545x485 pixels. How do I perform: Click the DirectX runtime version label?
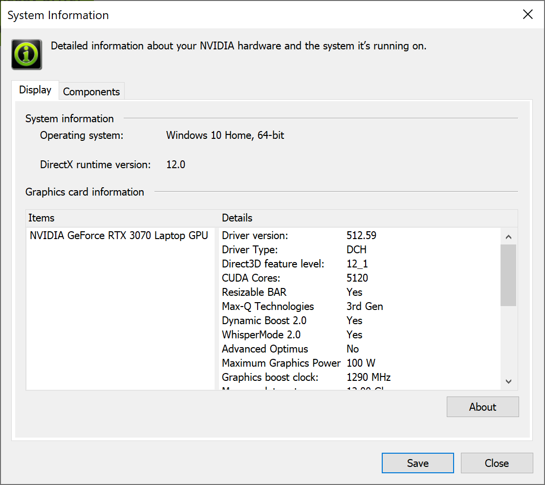(x=95, y=164)
